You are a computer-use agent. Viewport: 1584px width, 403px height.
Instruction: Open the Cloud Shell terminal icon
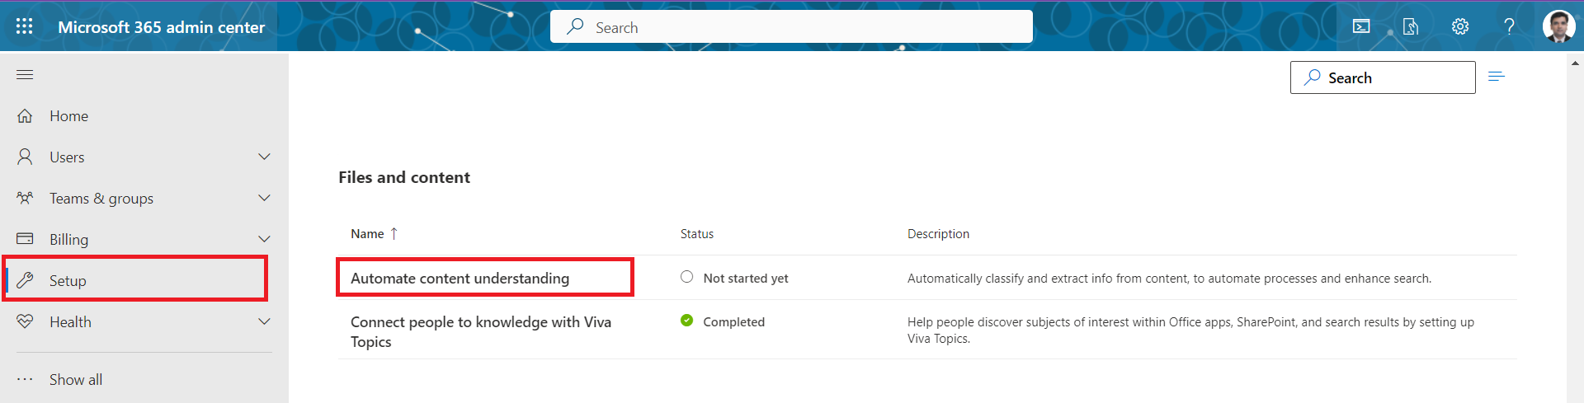pyautogui.click(x=1361, y=26)
